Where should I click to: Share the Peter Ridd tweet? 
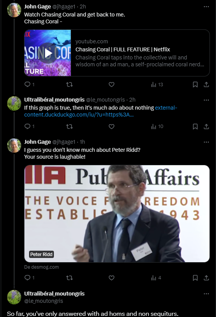coord(206,278)
